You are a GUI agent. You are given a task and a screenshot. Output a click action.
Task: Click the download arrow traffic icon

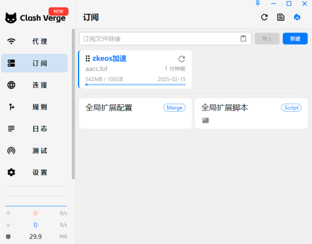point(8,225)
